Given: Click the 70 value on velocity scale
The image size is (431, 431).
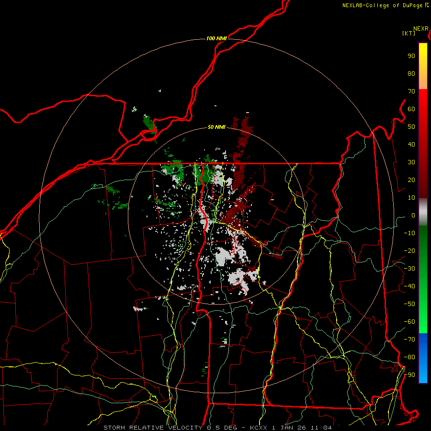Looking at the screenshot, I should 411,91.
